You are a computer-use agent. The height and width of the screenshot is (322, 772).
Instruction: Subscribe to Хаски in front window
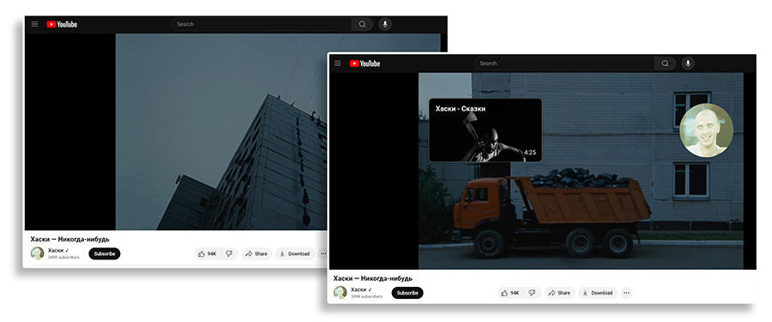407,293
